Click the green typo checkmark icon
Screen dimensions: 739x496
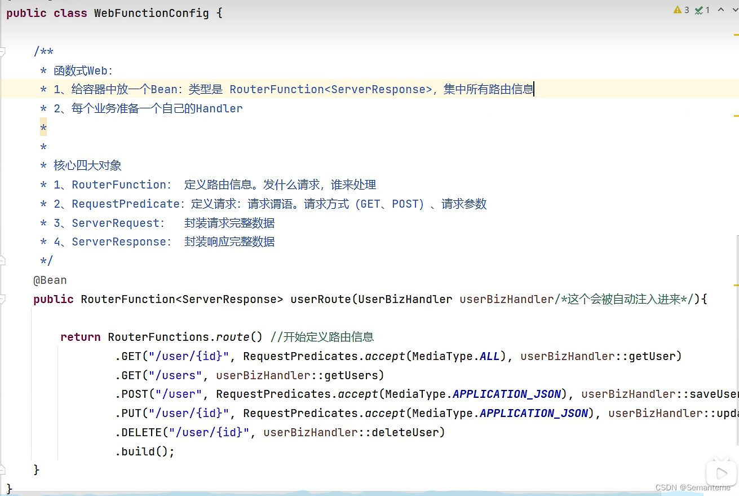coord(699,10)
